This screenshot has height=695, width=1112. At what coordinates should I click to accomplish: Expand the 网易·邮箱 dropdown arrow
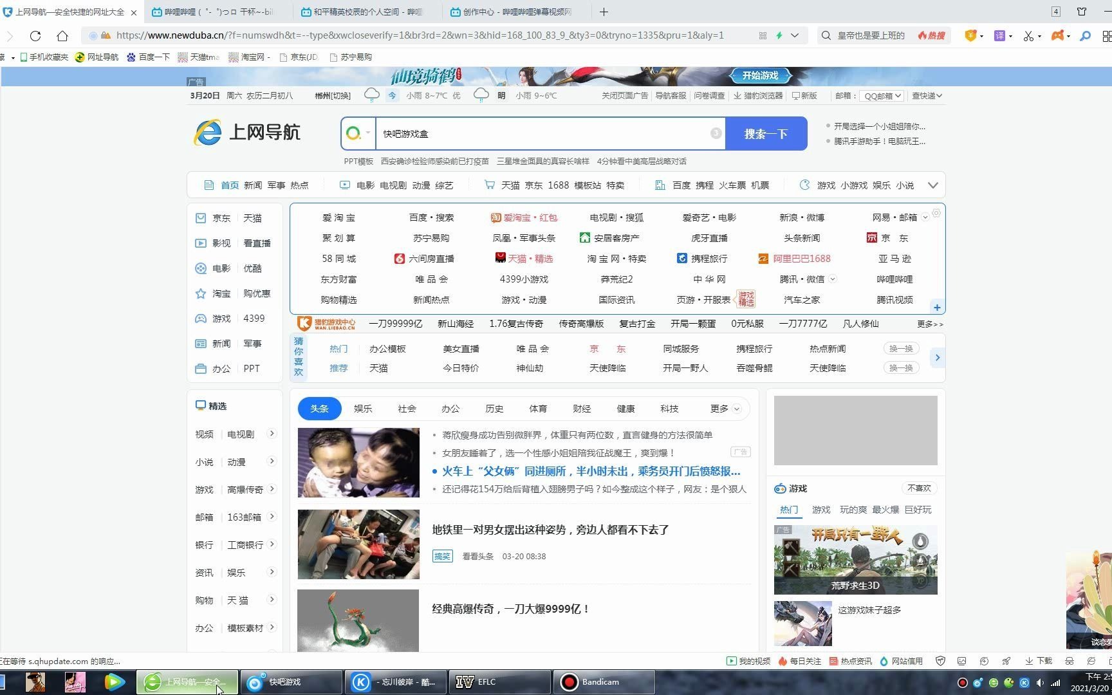[x=925, y=218]
